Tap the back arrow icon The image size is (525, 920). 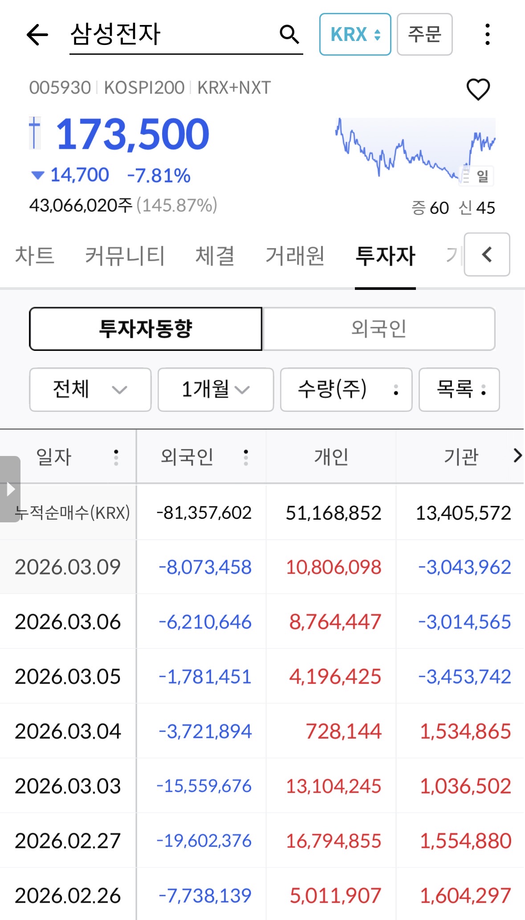37,35
